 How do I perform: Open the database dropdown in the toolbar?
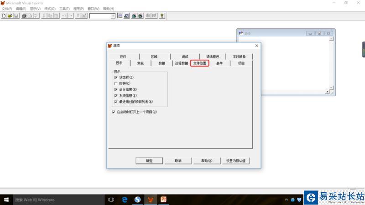click(113, 16)
